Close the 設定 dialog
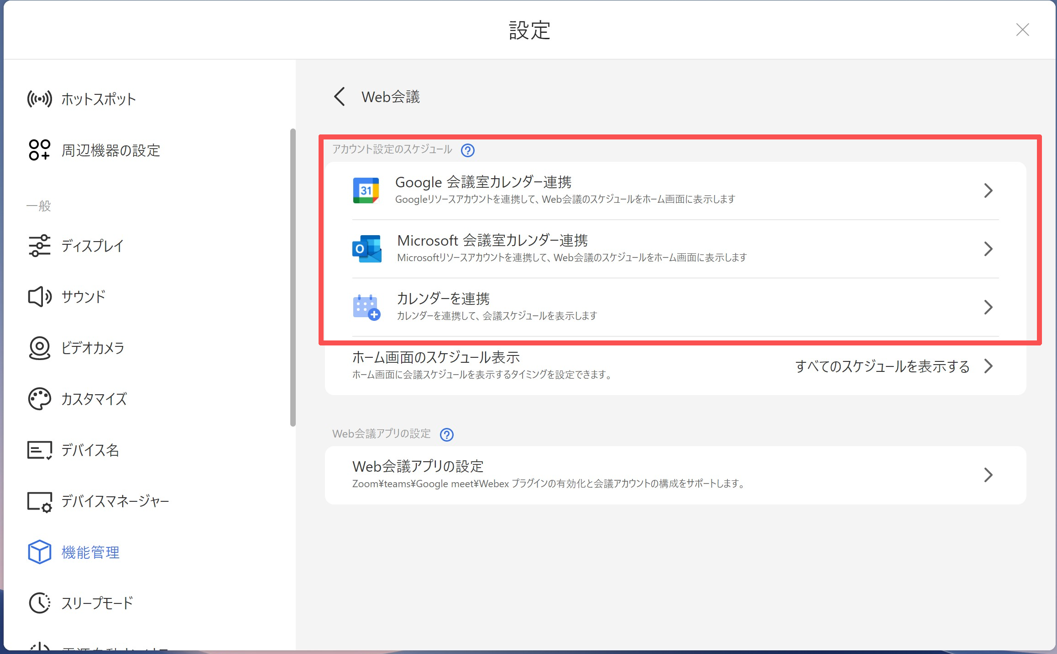The height and width of the screenshot is (654, 1057). (x=1022, y=30)
